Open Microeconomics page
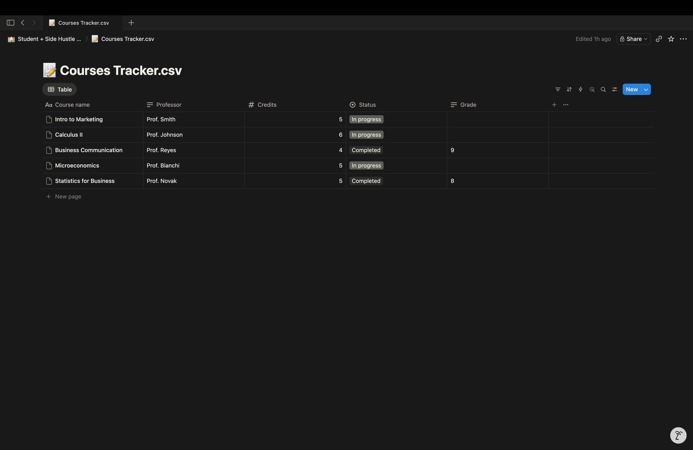 coord(77,165)
